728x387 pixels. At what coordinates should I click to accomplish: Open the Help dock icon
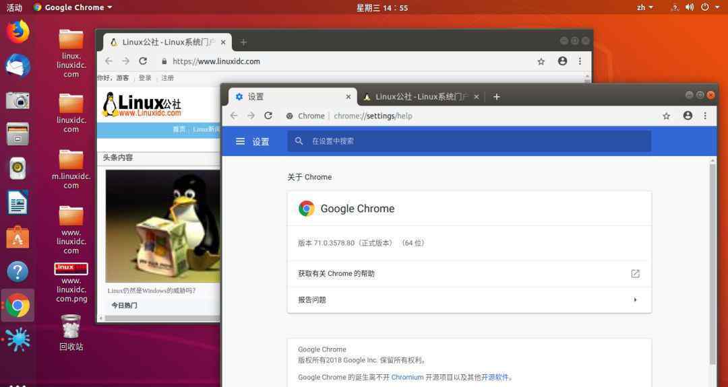pos(18,272)
